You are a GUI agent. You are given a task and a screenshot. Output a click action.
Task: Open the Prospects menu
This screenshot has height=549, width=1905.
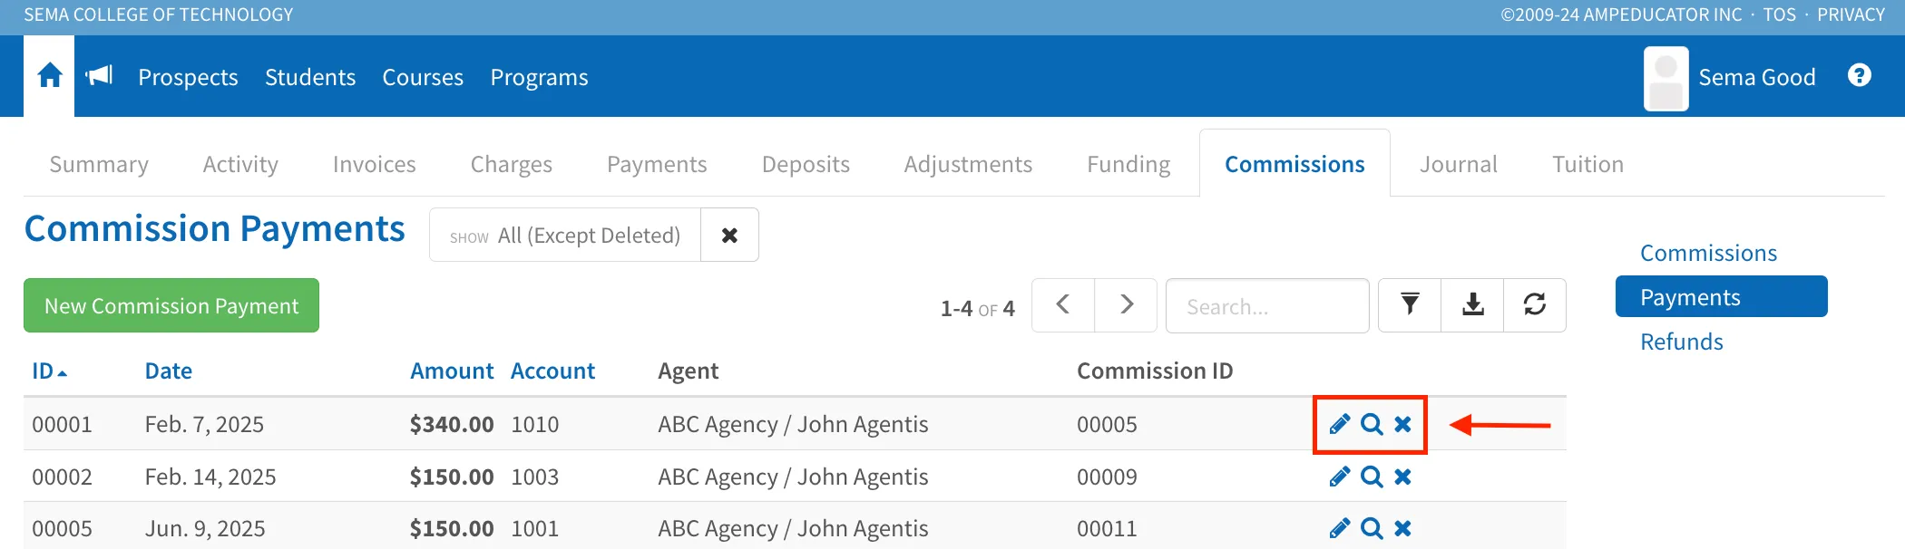pyautogui.click(x=188, y=78)
